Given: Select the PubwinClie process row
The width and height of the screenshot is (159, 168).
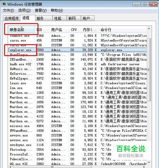Looking at the screenshot, I should click(x=77, y=159).
